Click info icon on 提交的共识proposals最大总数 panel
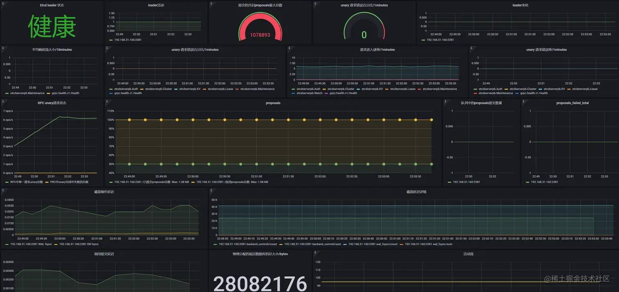This screenshot has width=619, height=292. pos(212,3)
